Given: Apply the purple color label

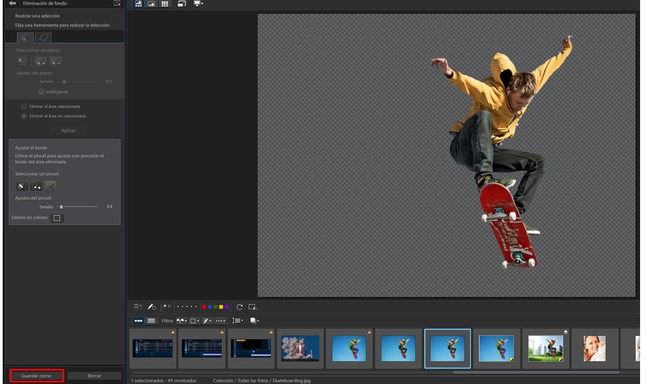Looking at the screenshot, I should [x=226, y=307].
